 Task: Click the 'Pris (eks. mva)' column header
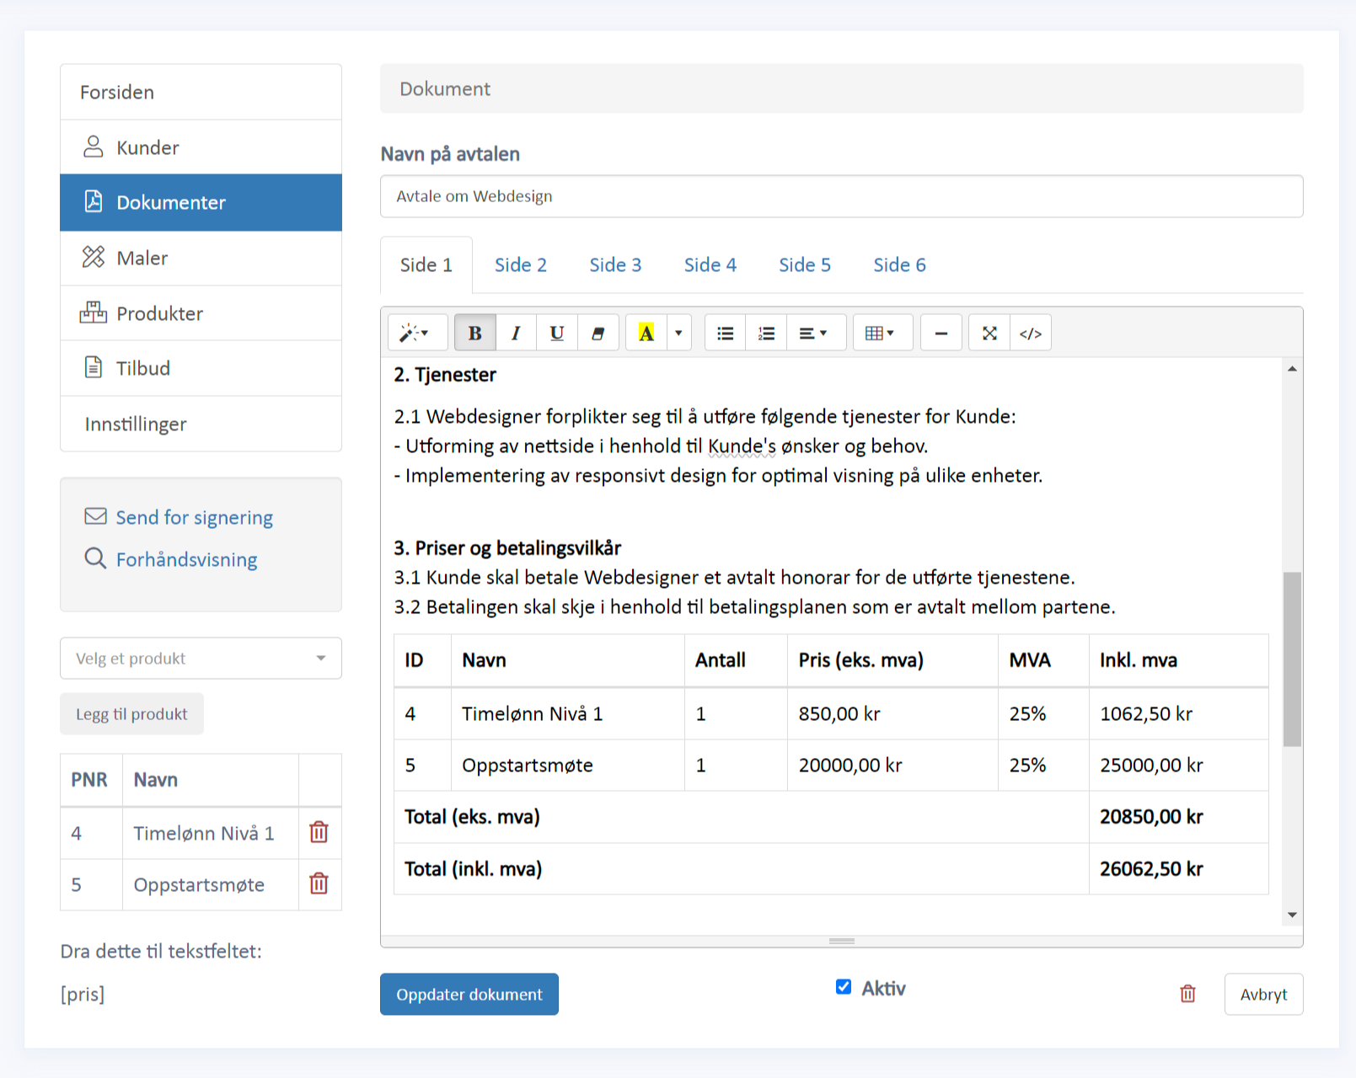pos(892,660)
